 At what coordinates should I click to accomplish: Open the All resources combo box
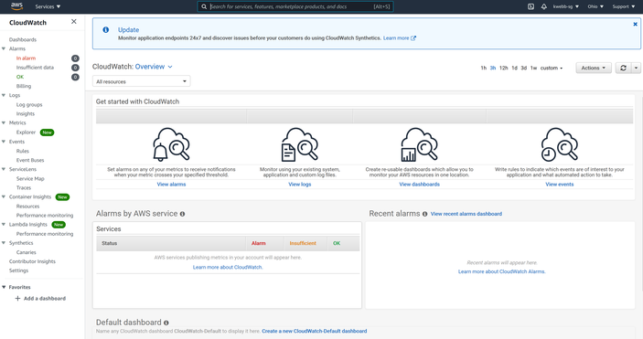(x=141, y=81)
